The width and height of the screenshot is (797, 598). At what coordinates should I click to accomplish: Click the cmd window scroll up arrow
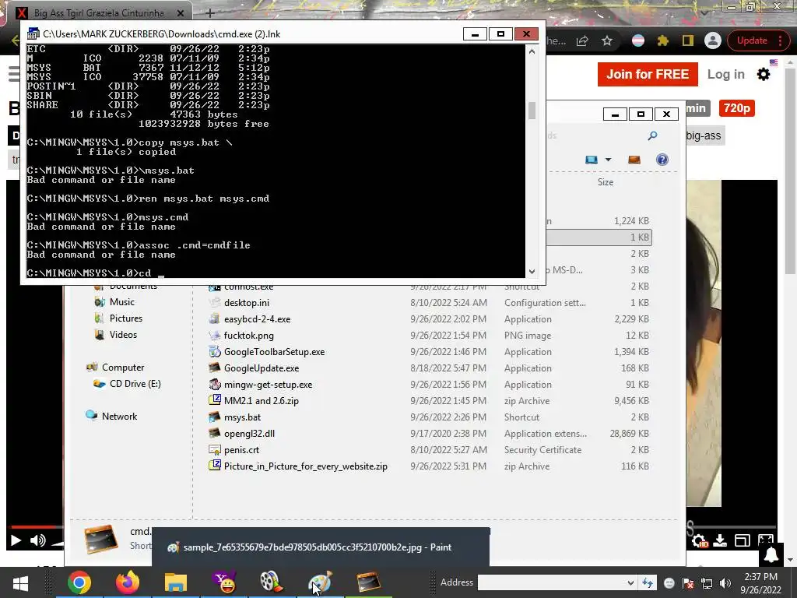click(532, 51)
